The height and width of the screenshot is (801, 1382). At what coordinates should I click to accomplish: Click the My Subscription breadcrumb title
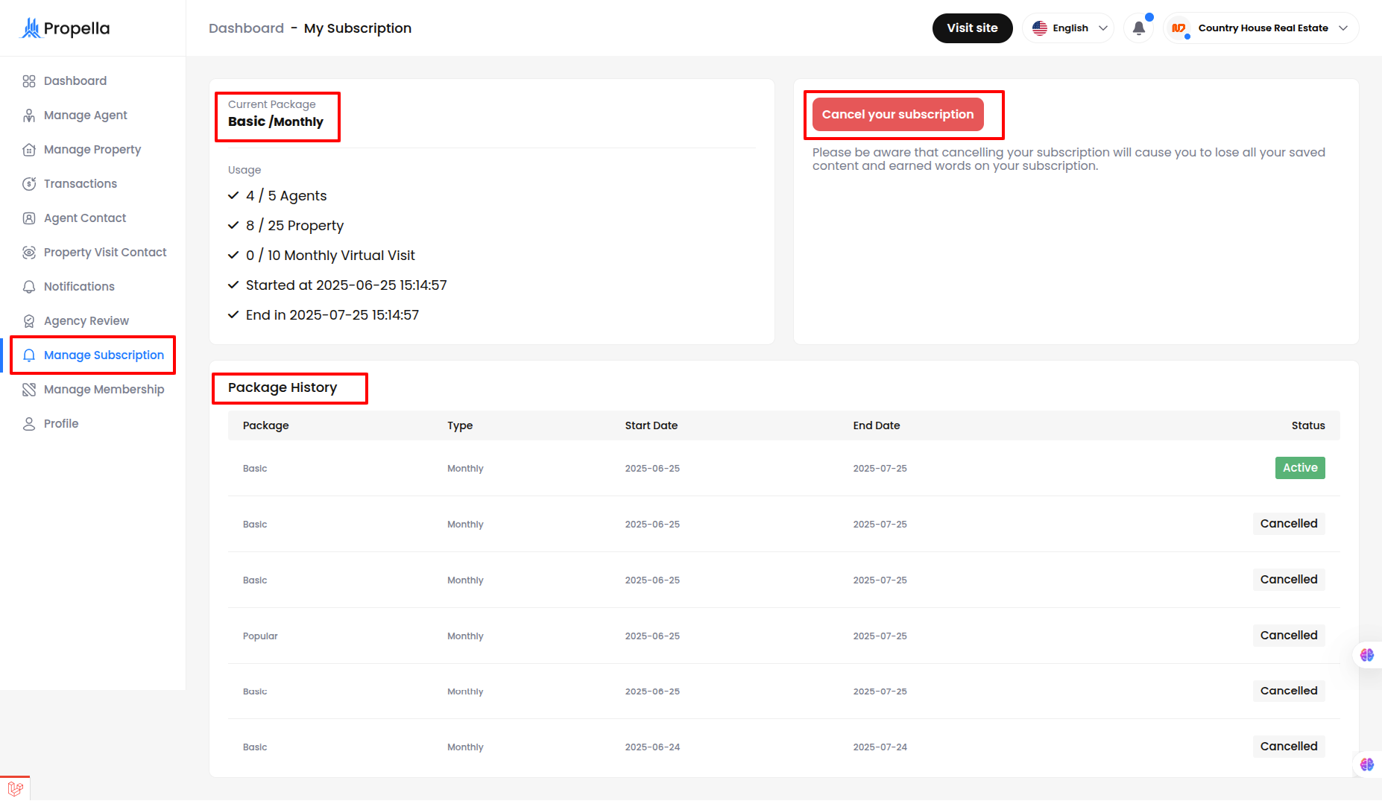coord(358,28)
